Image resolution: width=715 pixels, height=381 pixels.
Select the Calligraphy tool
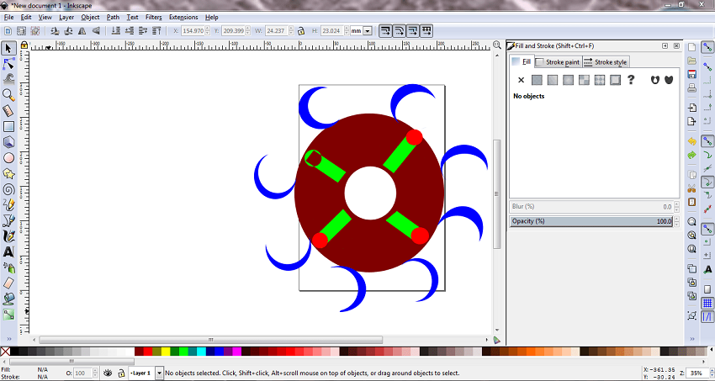(8, 236)
